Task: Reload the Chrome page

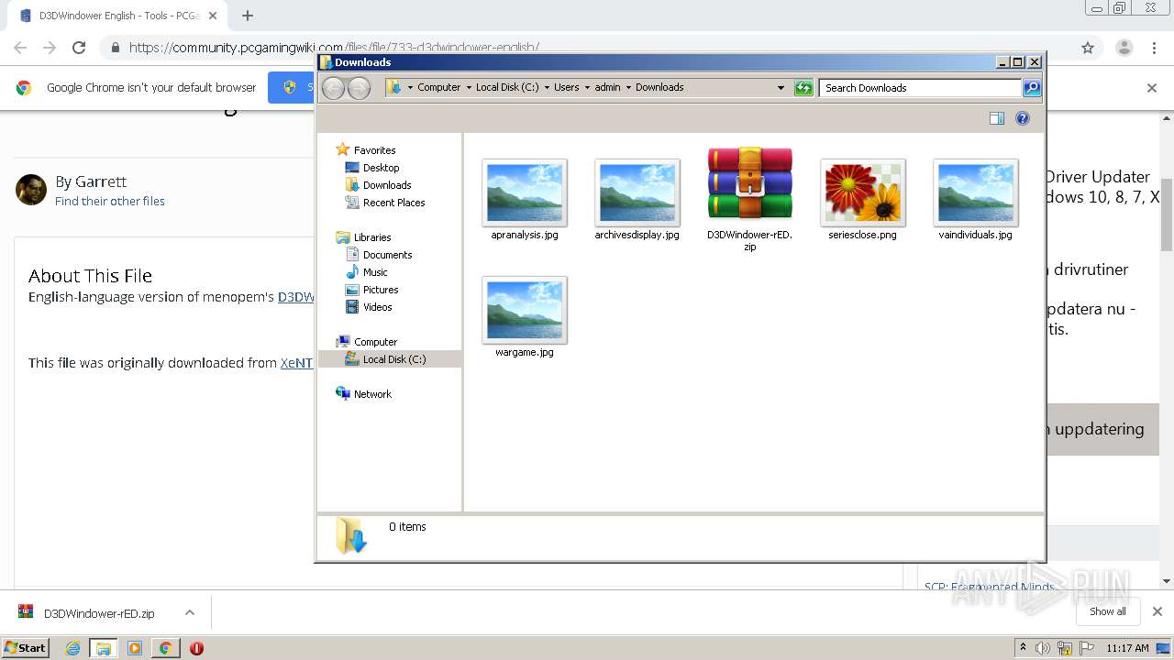Action: point(79,48)
